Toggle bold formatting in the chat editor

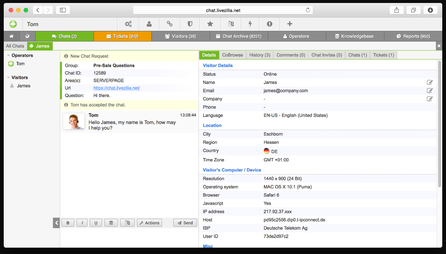tap(68, 223)
